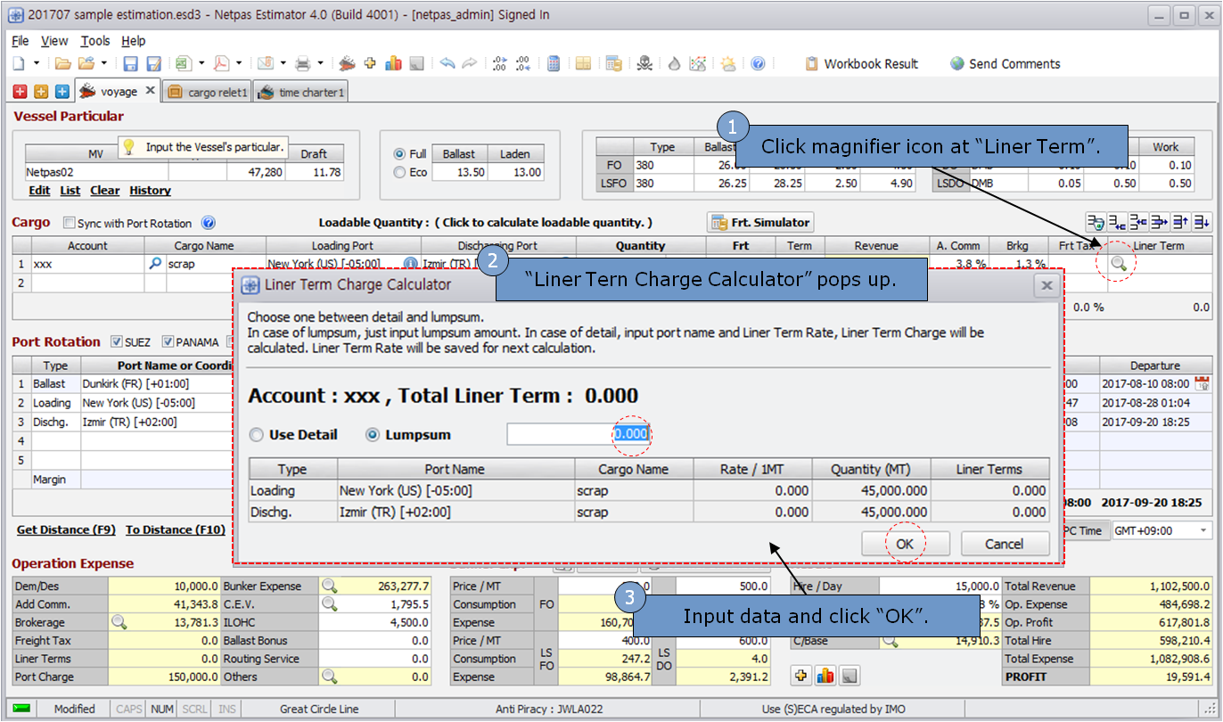
Task: Click the help icon next to Sync with Port Rotation
Action: pyautogui.click(x=209, y=223)
